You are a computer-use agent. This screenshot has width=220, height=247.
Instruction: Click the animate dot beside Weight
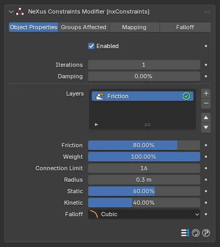(206, 157)
